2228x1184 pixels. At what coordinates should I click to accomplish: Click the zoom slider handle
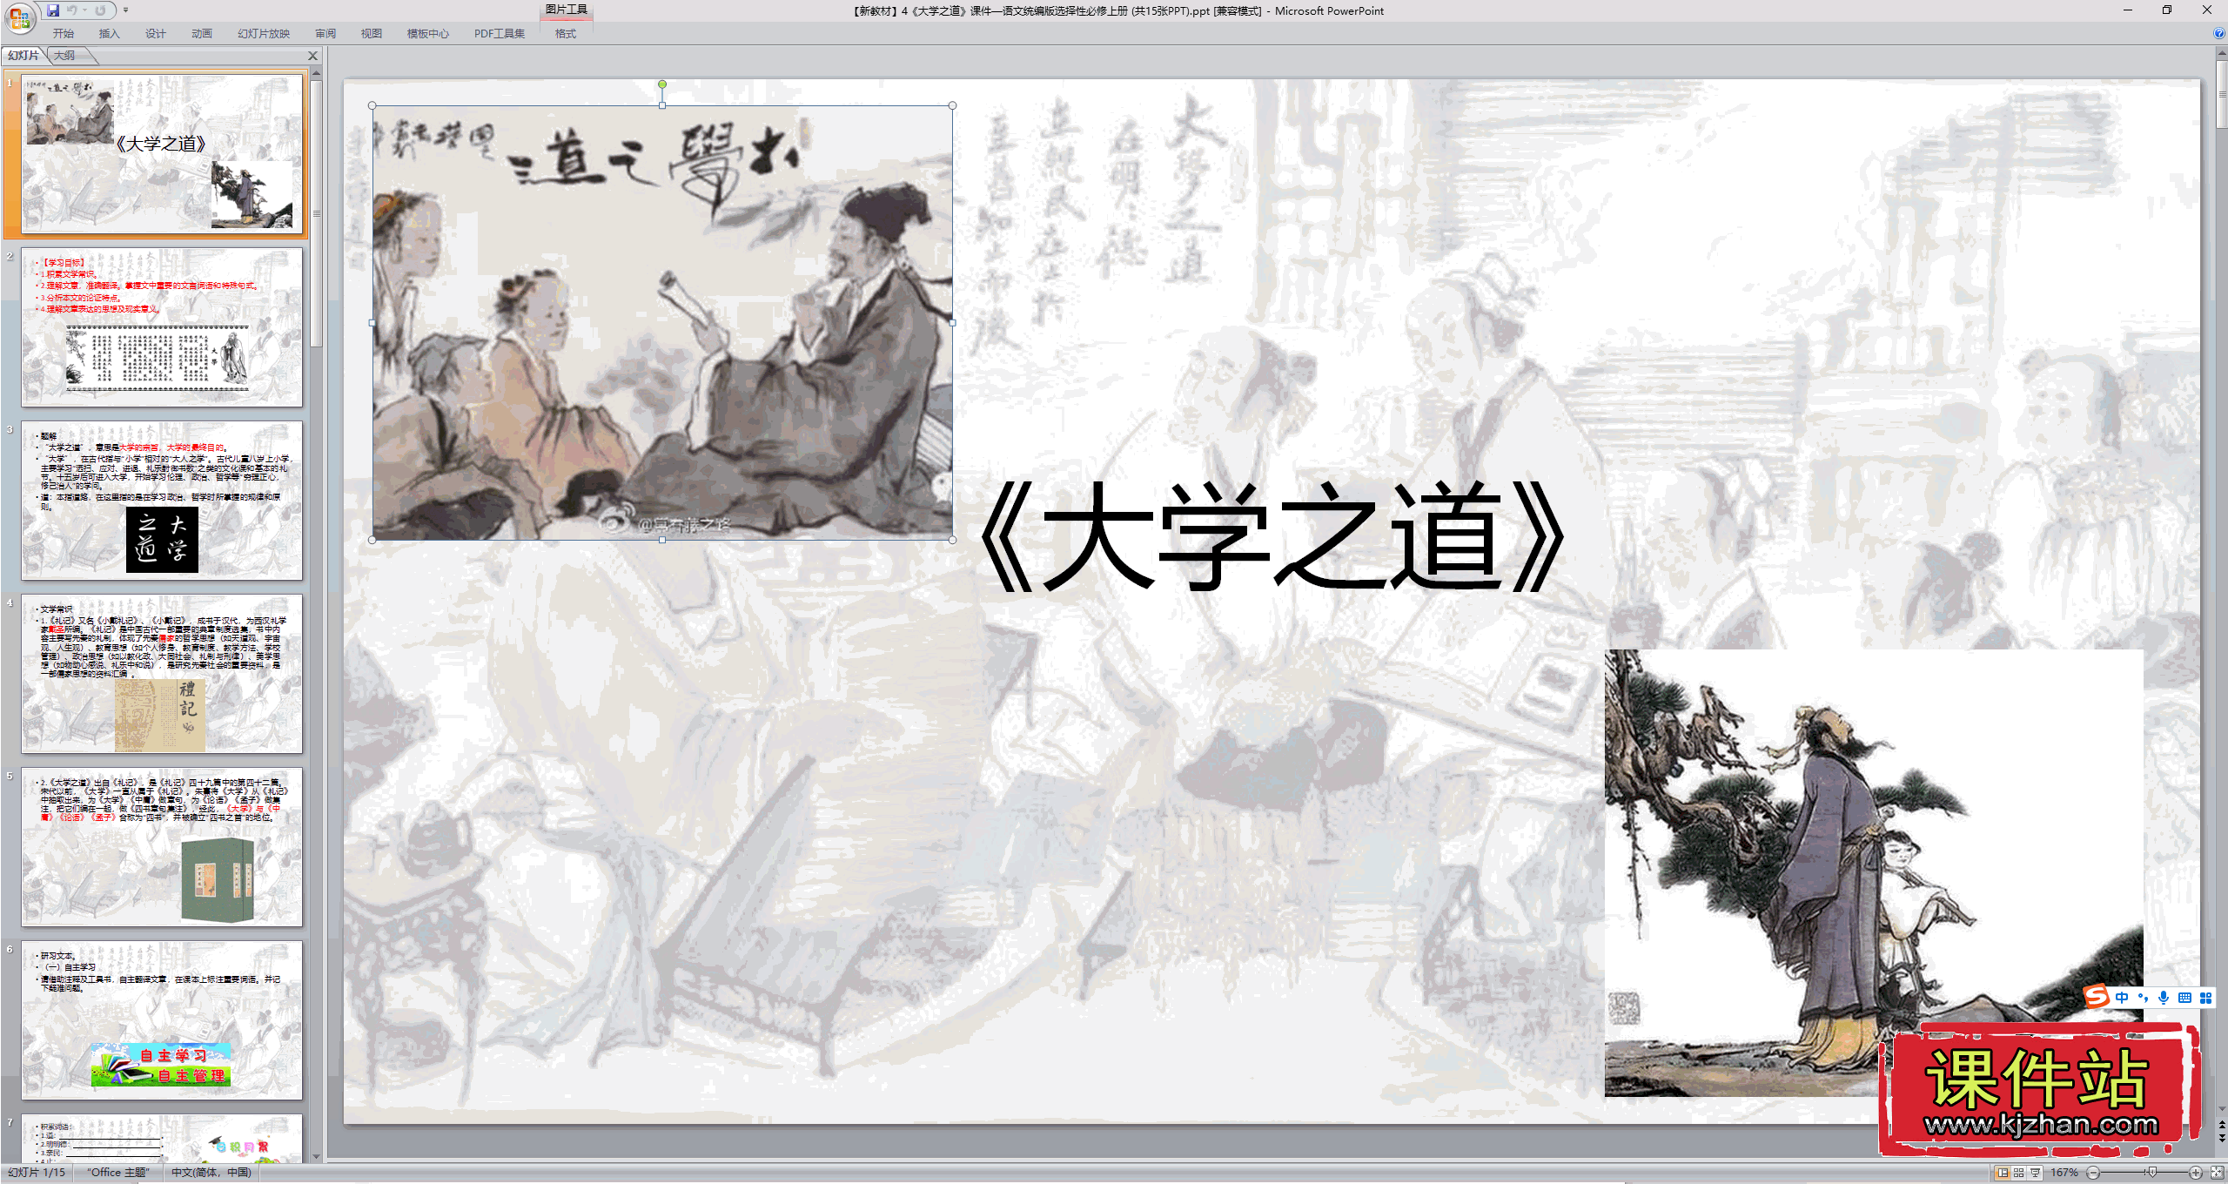[2151, 1173]
